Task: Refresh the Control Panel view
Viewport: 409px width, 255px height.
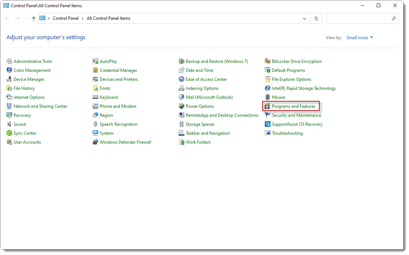Action: point(316,19)
